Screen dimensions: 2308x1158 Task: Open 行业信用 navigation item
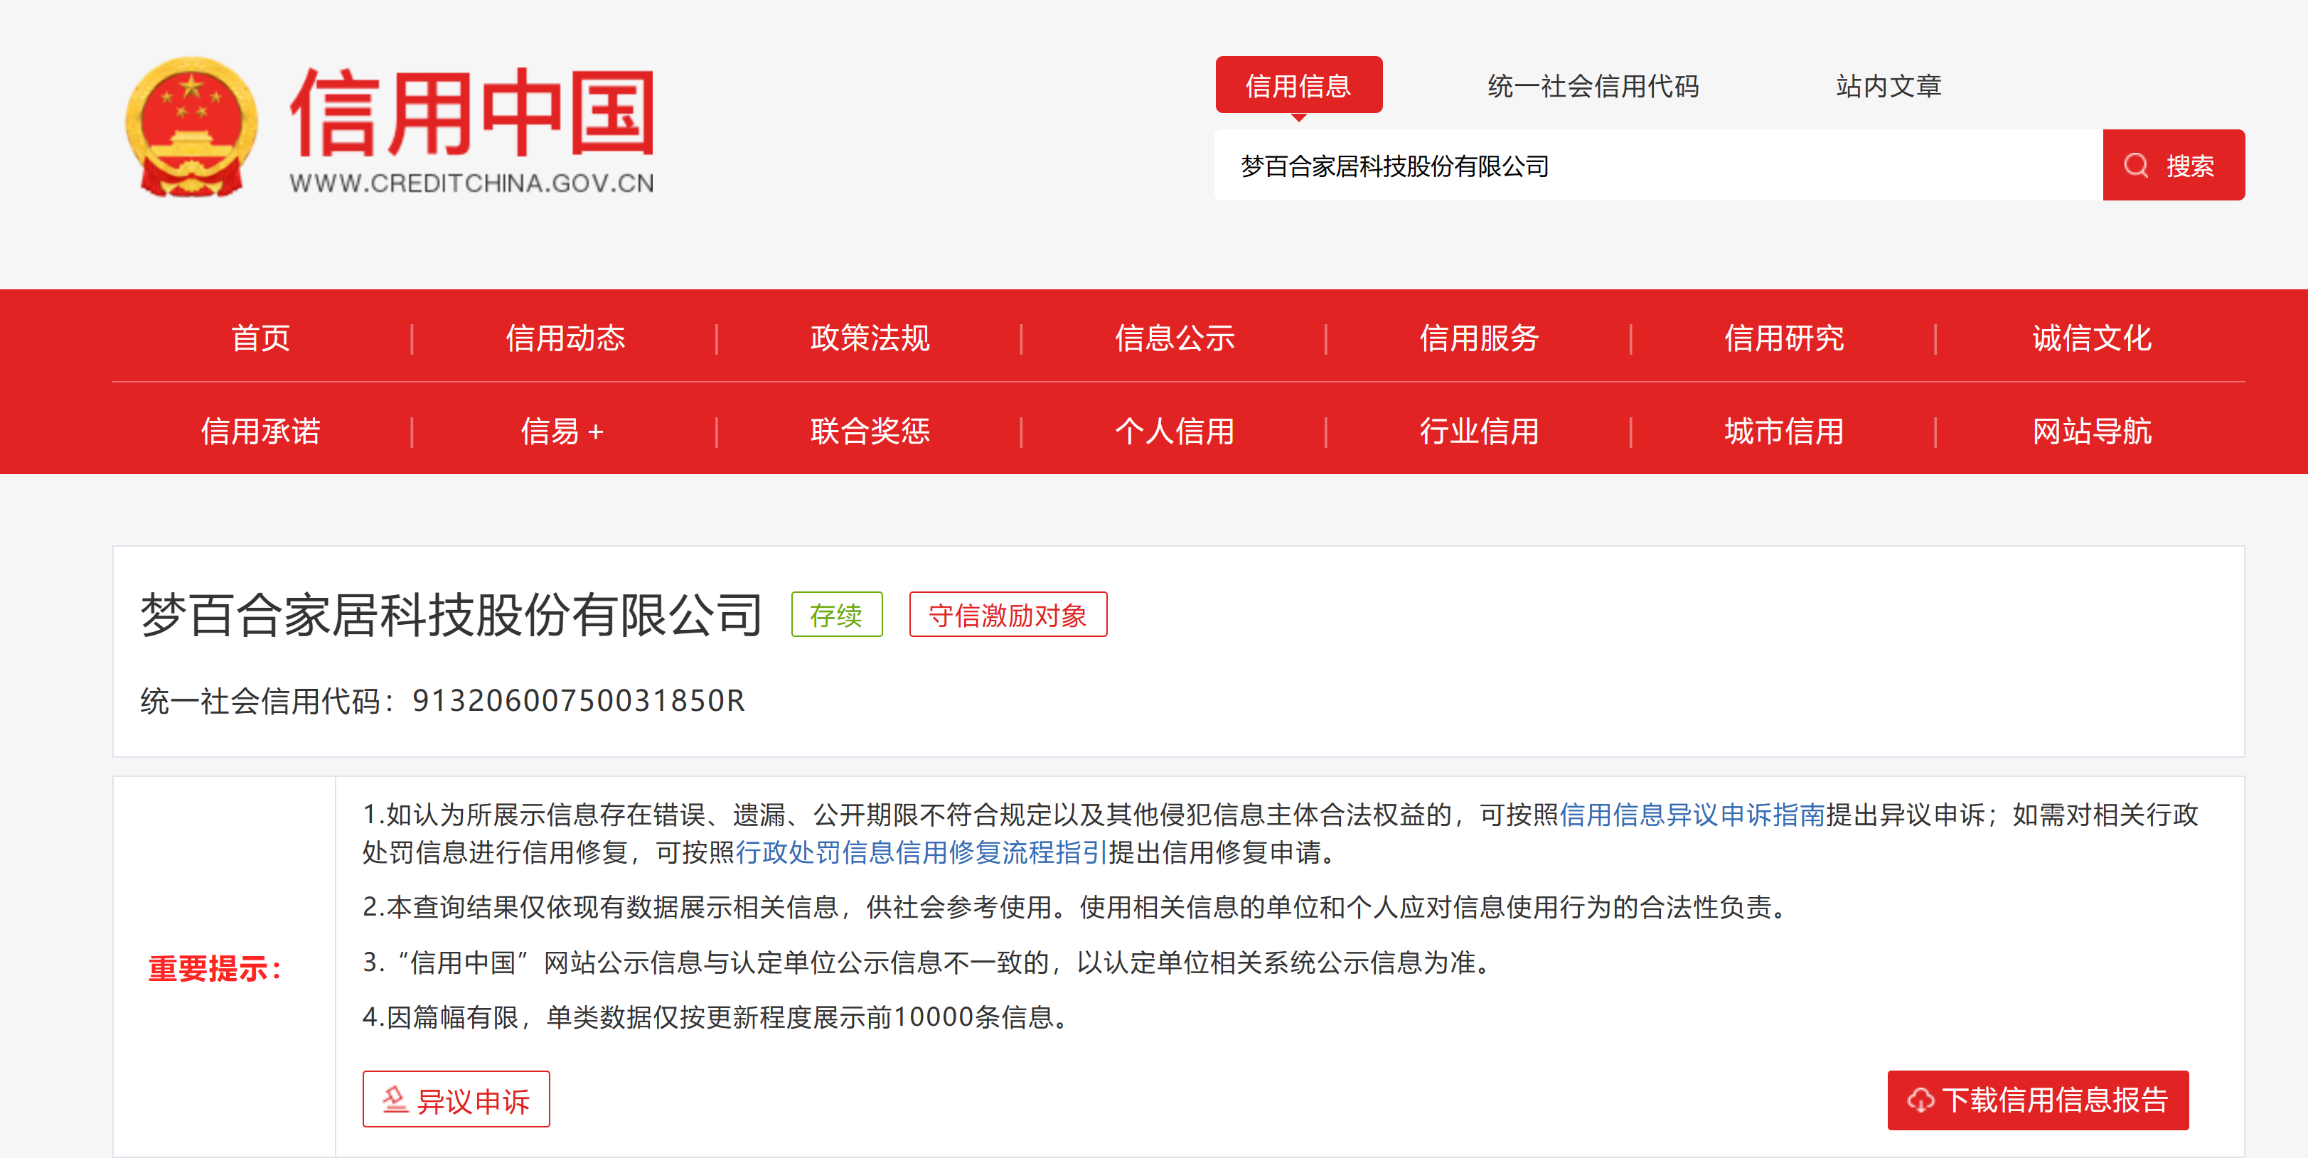click(1479, 431)
